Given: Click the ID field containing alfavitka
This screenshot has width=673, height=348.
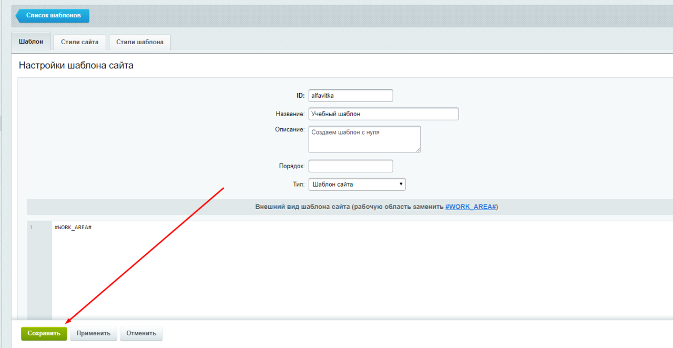Looking at the screenshot, I should [350, 96].
